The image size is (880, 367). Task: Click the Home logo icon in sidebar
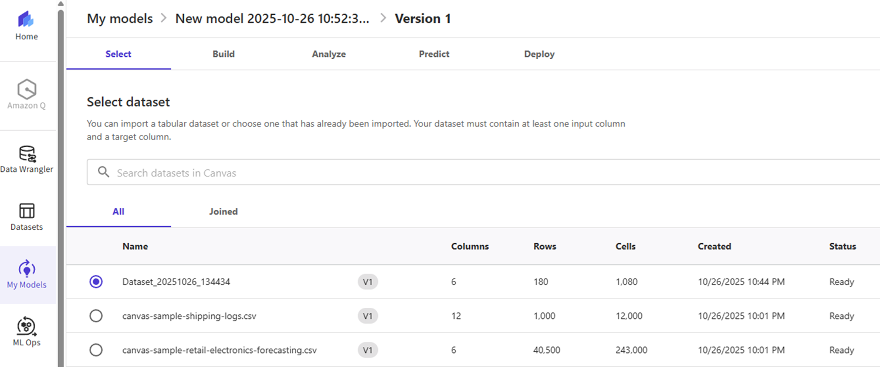tap(26, 20)
